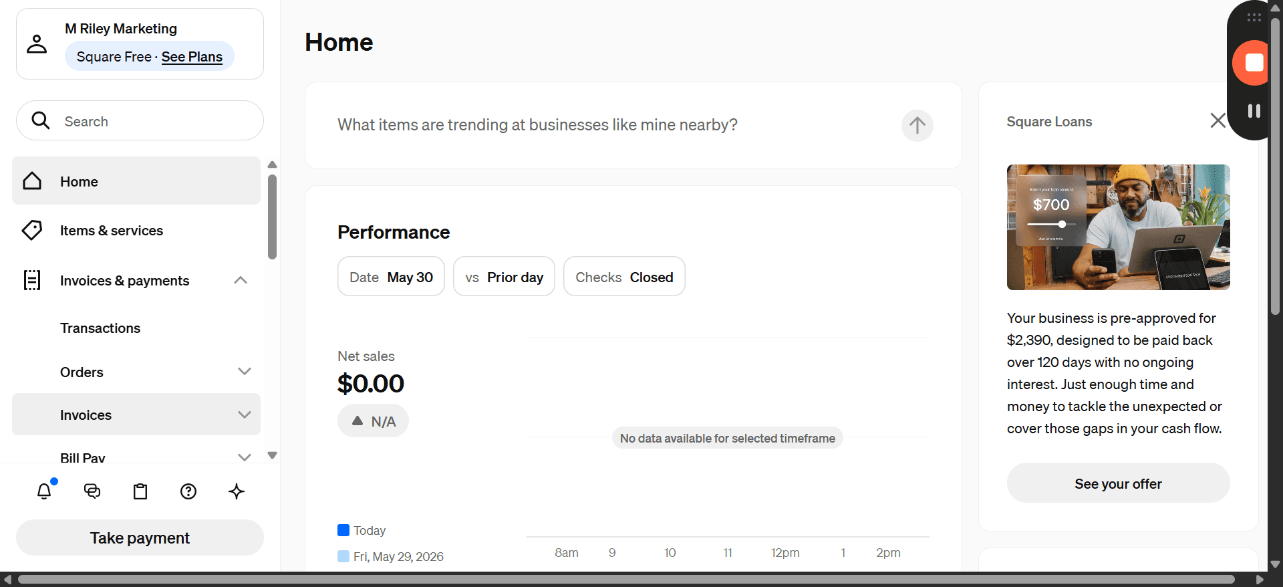Image resolution: width=1283 pixels, height=587 pixels.
Task: Click the M Riley Marketing account name
Action: (121, 29)
